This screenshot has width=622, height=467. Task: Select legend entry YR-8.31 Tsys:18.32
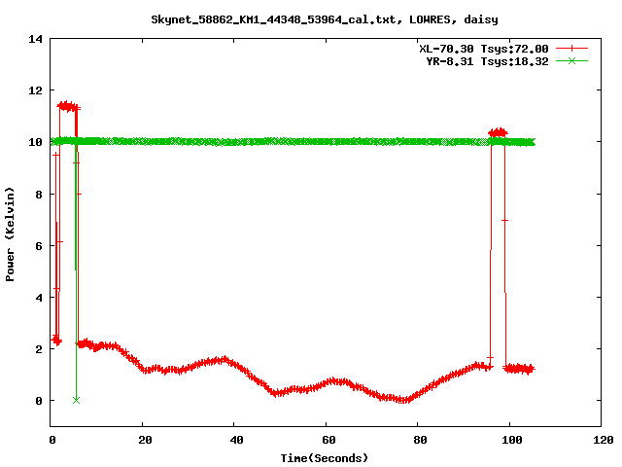point(487,61)
